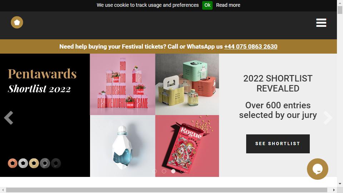Open the gold chat bubble widget
This screenshot has width=343, height=193.
pos(317,169)
